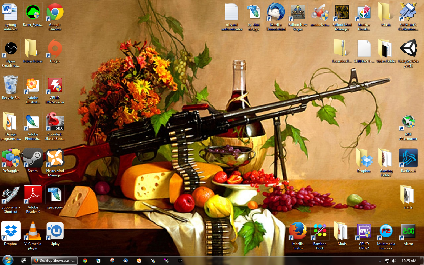This screenshot has height=265, width=424.
Task: Select the Fallout Mod Manager shortcut
Action: [x=342, y=17]
